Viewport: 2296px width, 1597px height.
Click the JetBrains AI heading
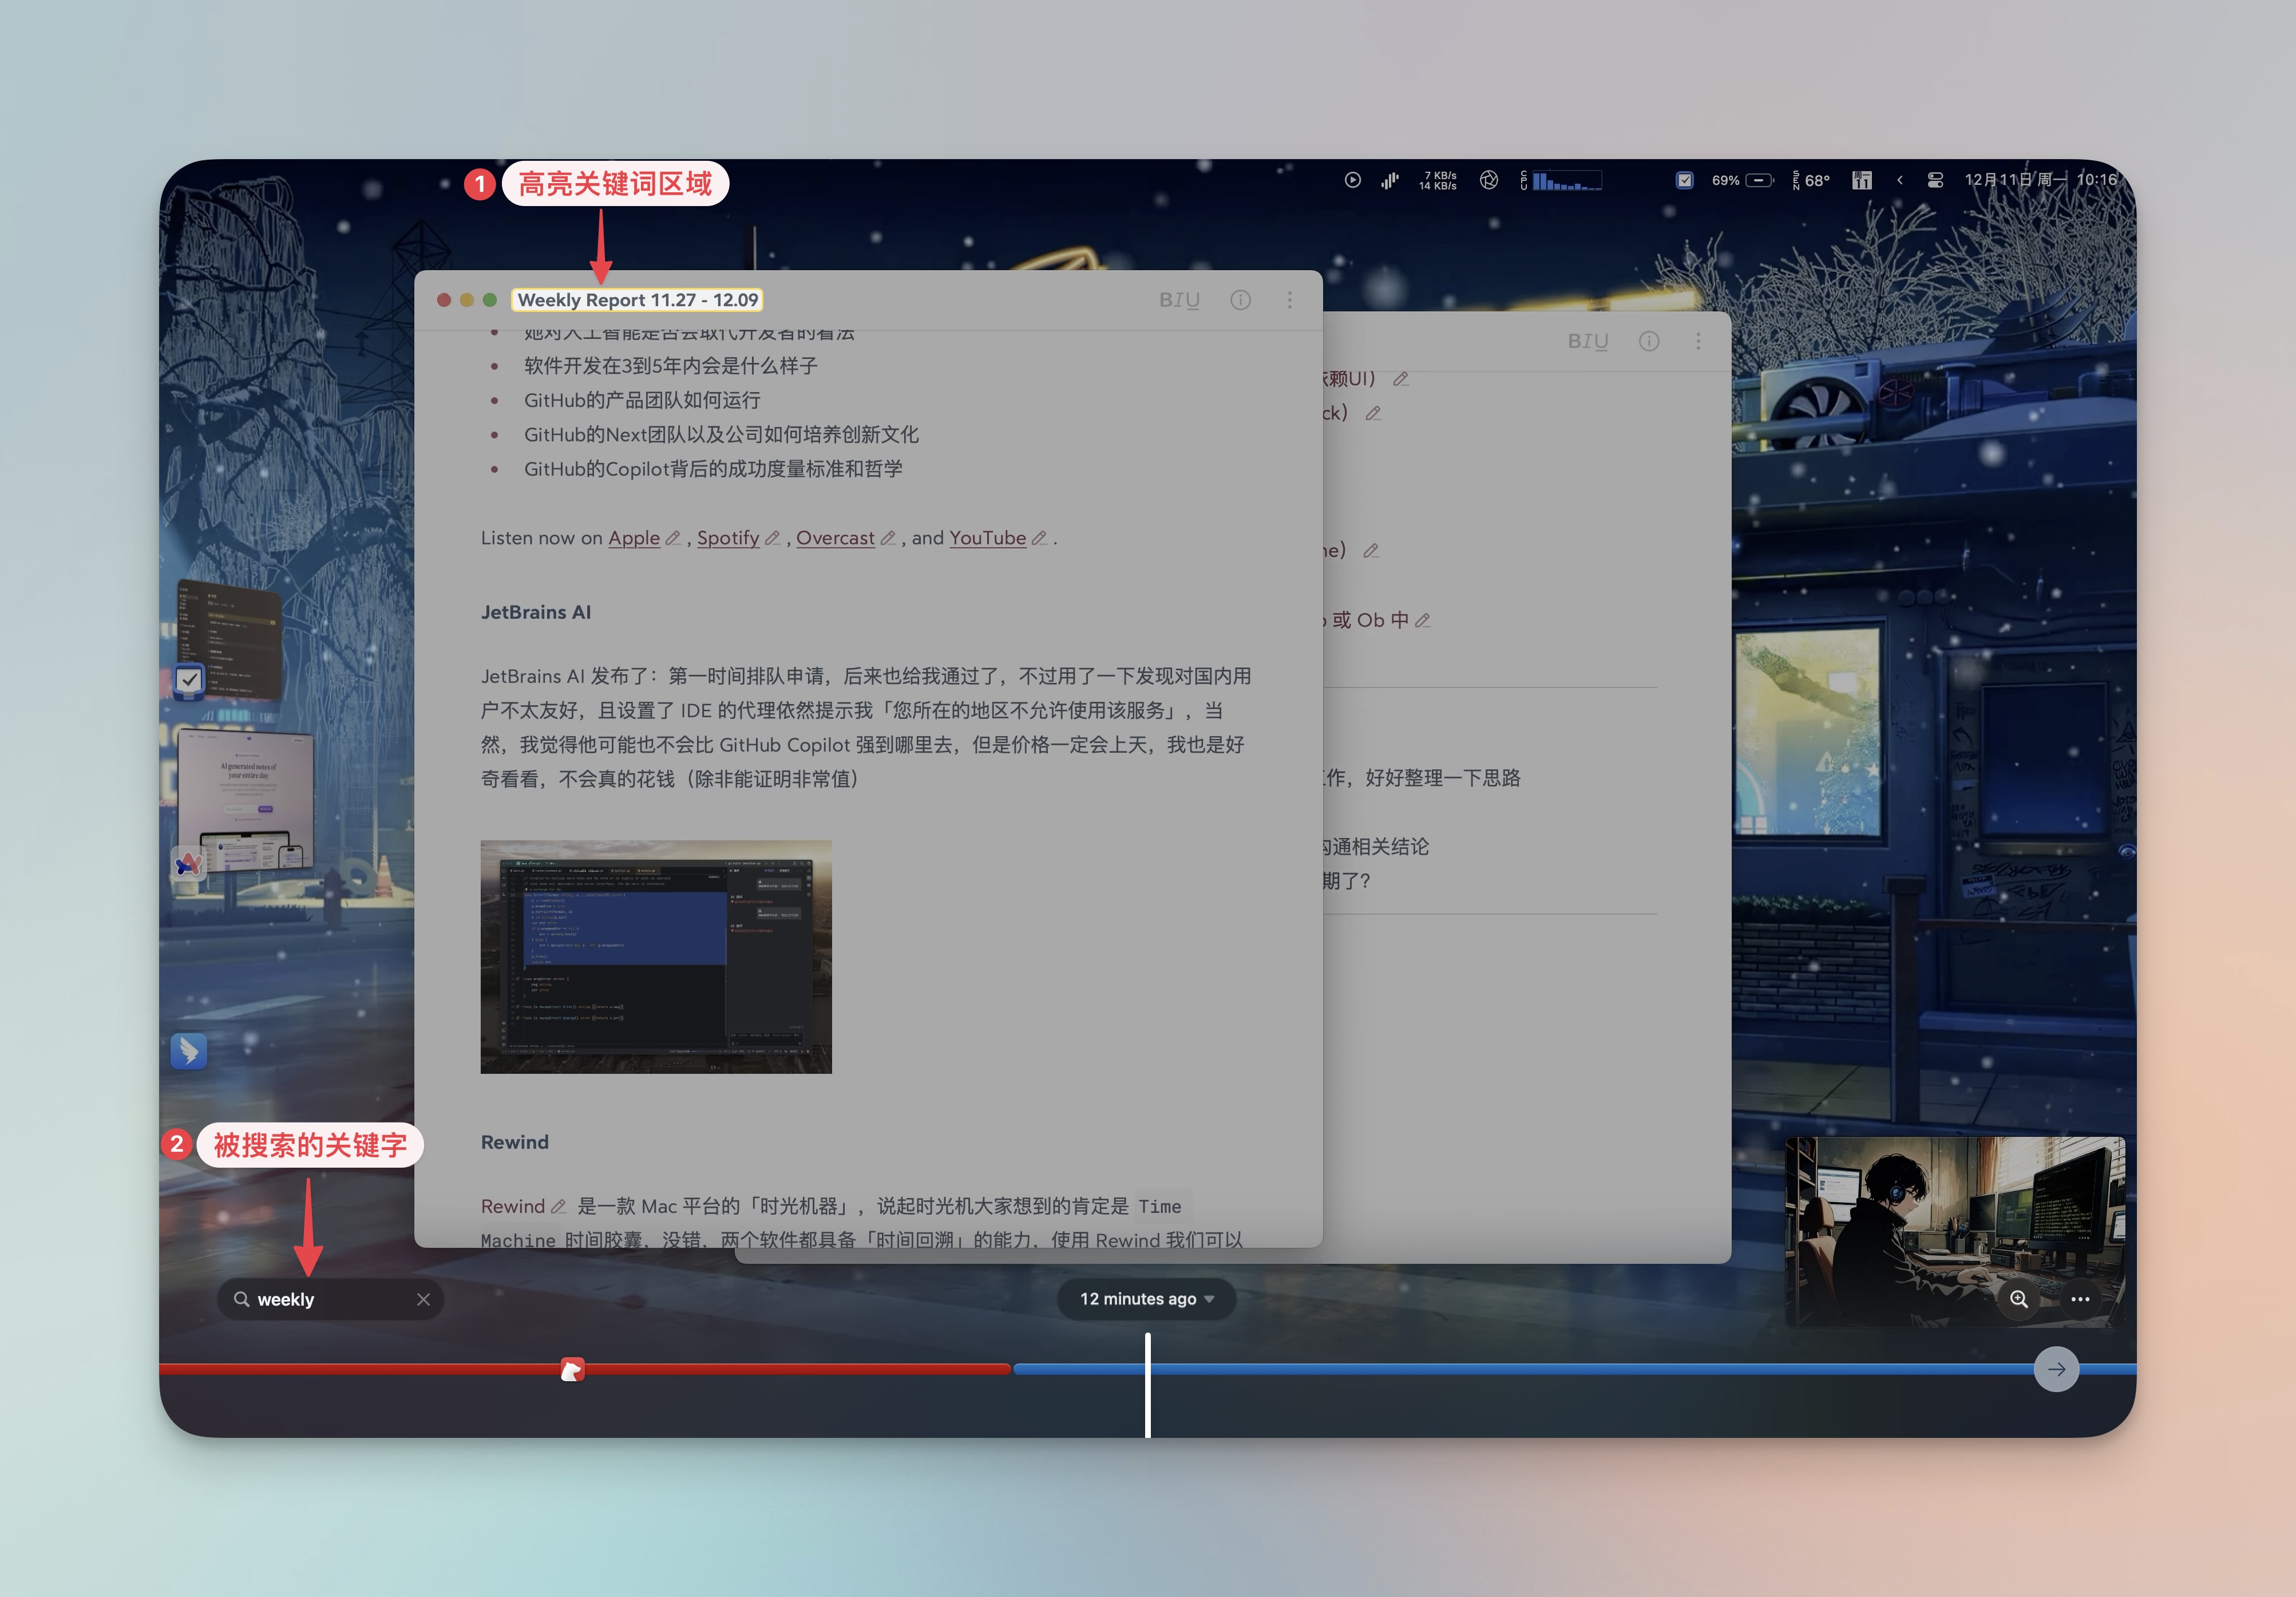tap(536, 612)
